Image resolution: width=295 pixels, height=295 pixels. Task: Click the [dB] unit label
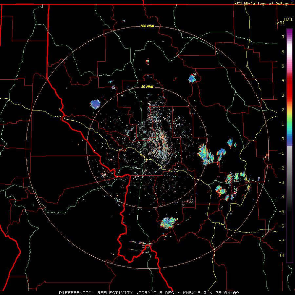point(280,23)
